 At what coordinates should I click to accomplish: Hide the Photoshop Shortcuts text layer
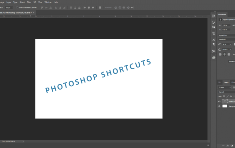[219, 101]
